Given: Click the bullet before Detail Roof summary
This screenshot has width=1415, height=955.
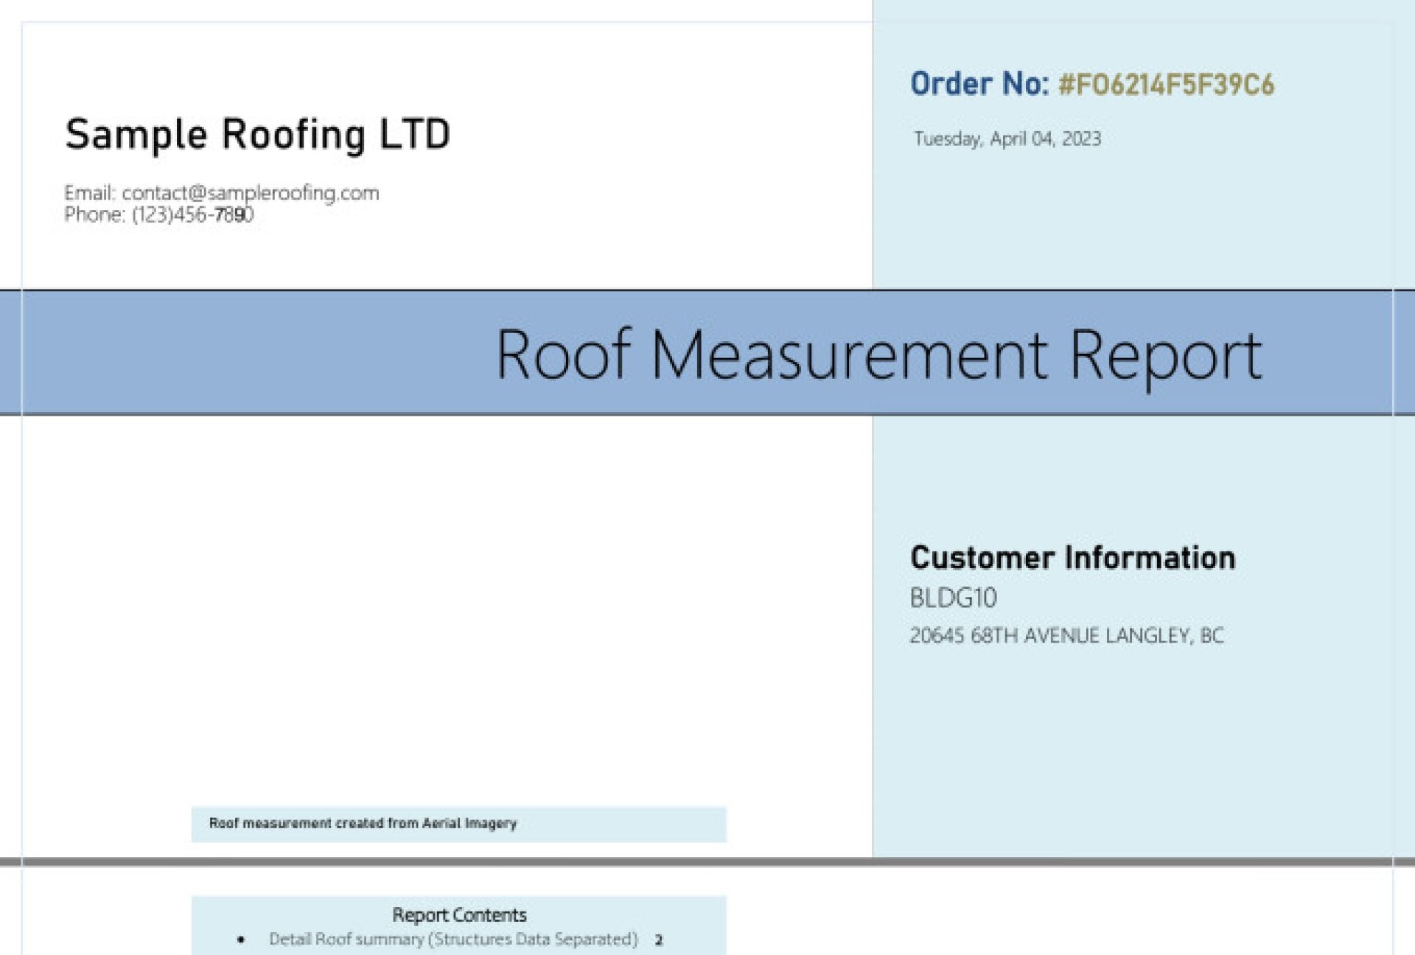Looking at the screenshot, I should (241, 940).
